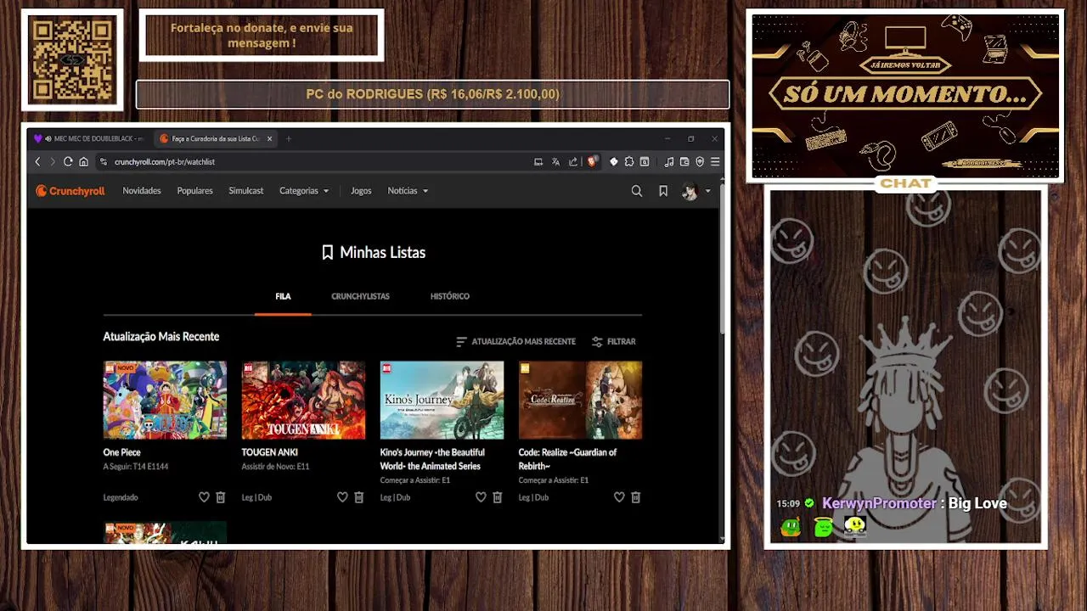1087x611 pixels.
Task: Go forward with the browser forward arrow
Action: [53, 161]
